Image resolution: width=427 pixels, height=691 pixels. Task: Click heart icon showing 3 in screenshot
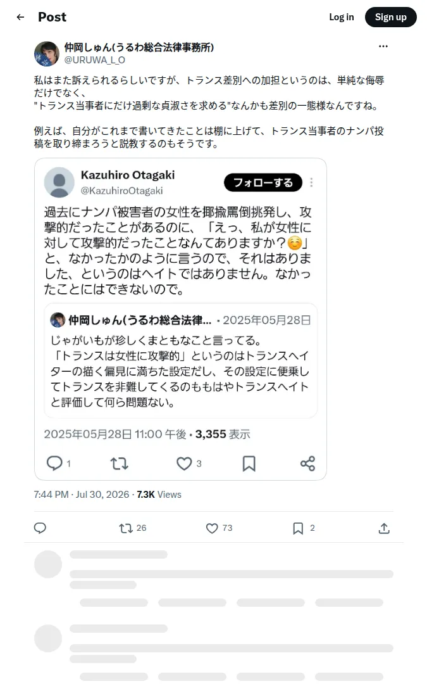coord(184,463)
